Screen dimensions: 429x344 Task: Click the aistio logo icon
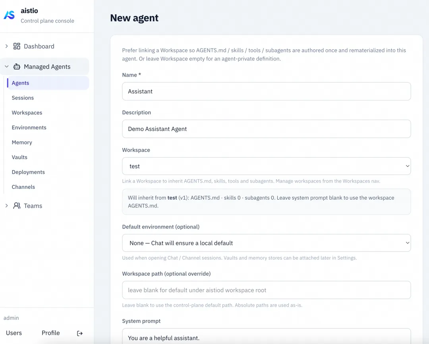(9, 15)
